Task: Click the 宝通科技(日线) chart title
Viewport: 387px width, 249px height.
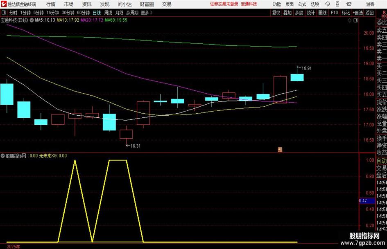Action: tap(14, 20)
